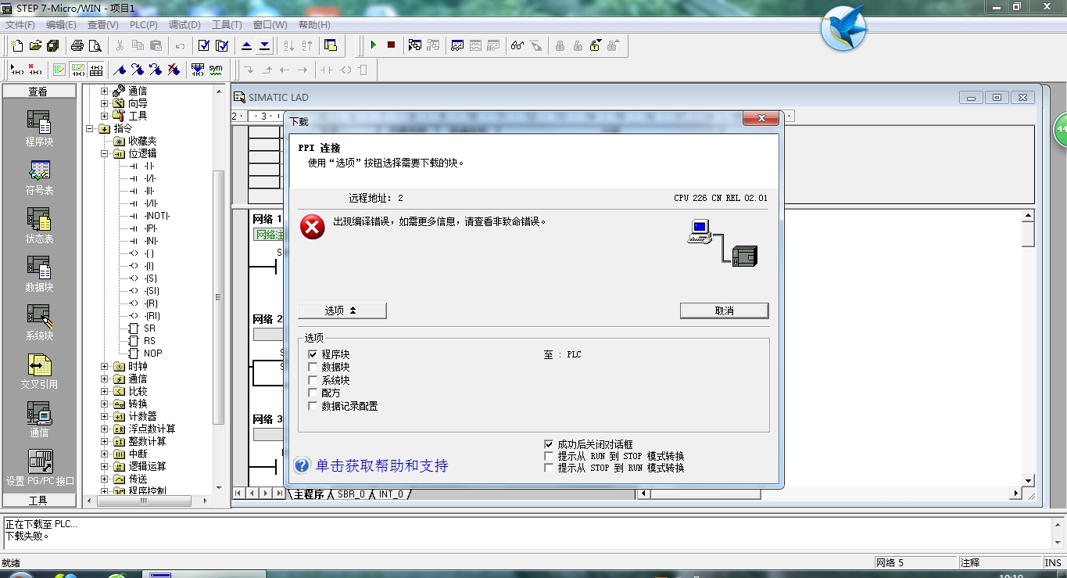
Task: Click the 工具 bar below the navigation icons
Action: click(x=38, y=500)
